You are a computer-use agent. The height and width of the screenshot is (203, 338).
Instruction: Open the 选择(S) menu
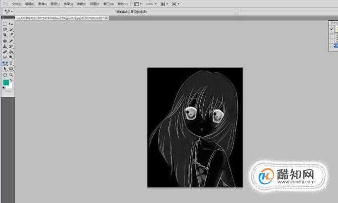[68, 4]
